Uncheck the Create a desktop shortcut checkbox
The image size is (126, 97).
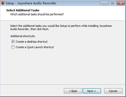pos(13,42)
